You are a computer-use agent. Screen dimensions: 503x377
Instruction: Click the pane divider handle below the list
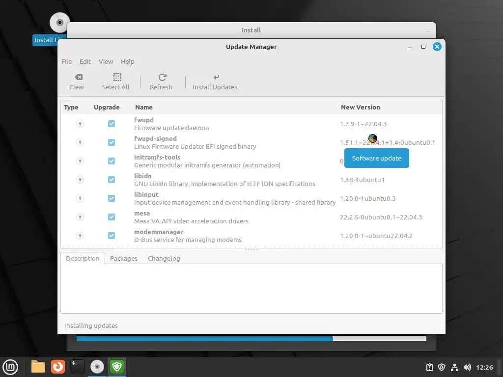tap(251, 249)
